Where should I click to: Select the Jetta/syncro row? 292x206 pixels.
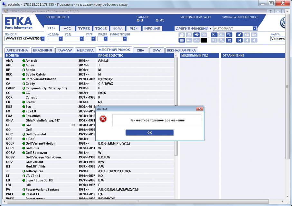[89, 171]
